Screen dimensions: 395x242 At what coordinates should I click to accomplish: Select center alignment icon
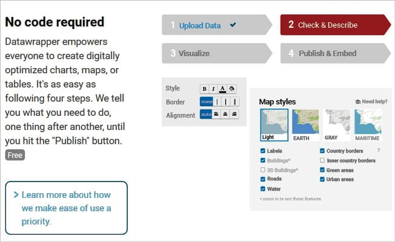225,114
